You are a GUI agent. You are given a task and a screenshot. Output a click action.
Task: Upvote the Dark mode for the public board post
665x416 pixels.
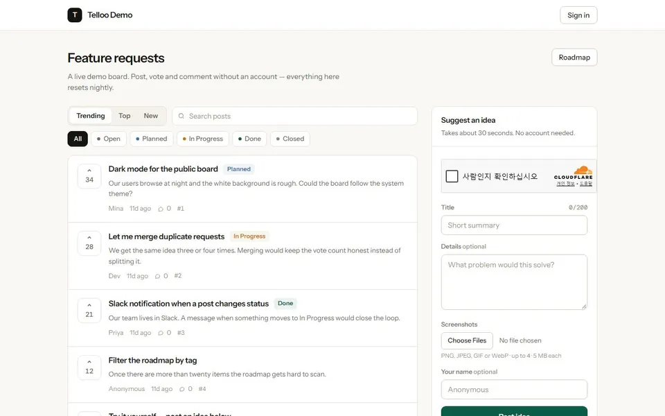click(89, 175)
